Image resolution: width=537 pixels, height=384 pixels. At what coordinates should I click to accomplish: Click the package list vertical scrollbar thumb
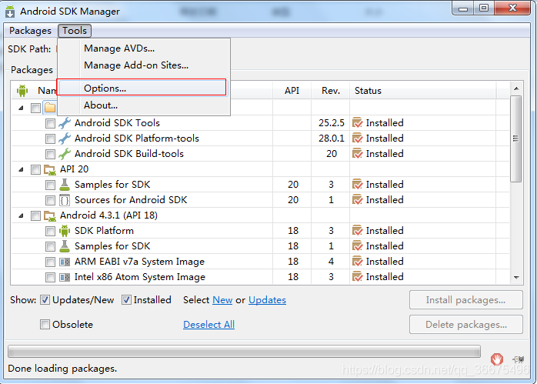[515, 139]
